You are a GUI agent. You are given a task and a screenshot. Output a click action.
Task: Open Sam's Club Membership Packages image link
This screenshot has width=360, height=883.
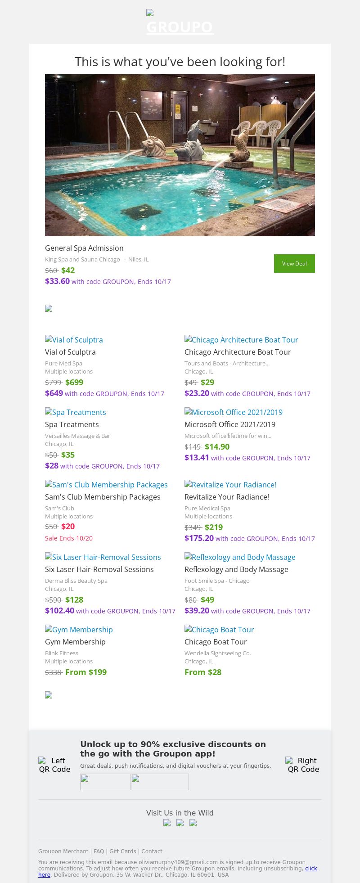coord(106,485)
